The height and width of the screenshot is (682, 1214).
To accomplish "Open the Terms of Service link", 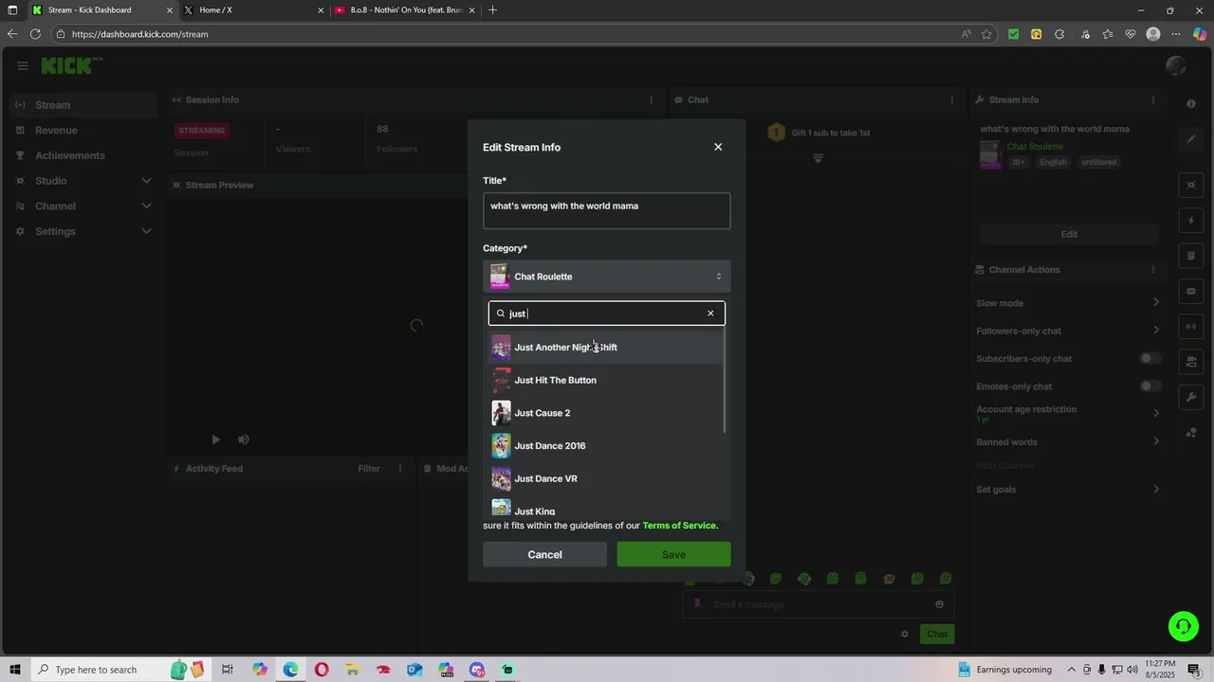I will (x=679, y=526).
